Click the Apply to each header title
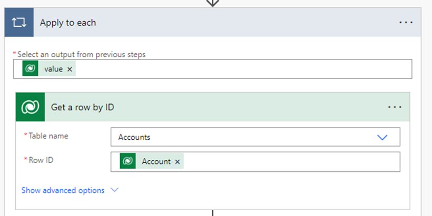 (68, 23)
